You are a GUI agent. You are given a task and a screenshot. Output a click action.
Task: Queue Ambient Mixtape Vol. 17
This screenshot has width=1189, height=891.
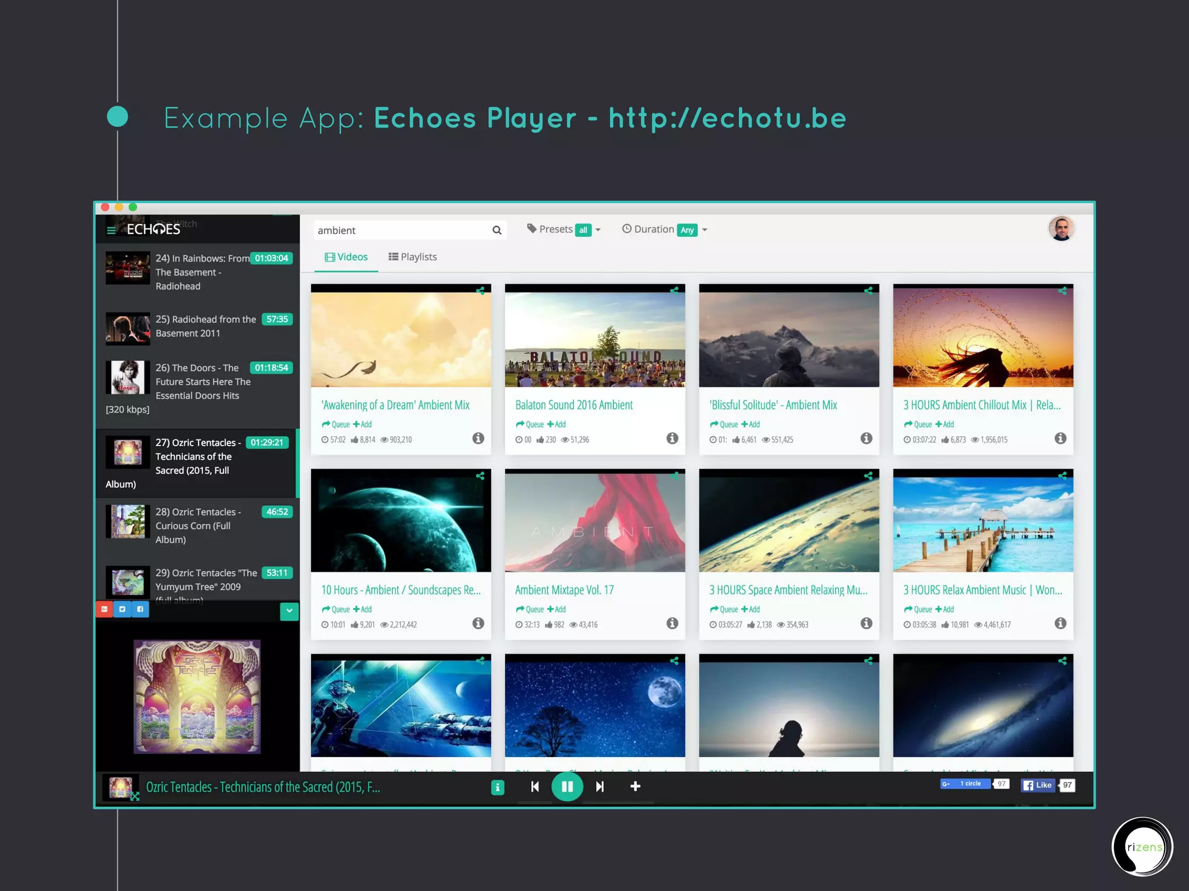[x=529, y=610]
